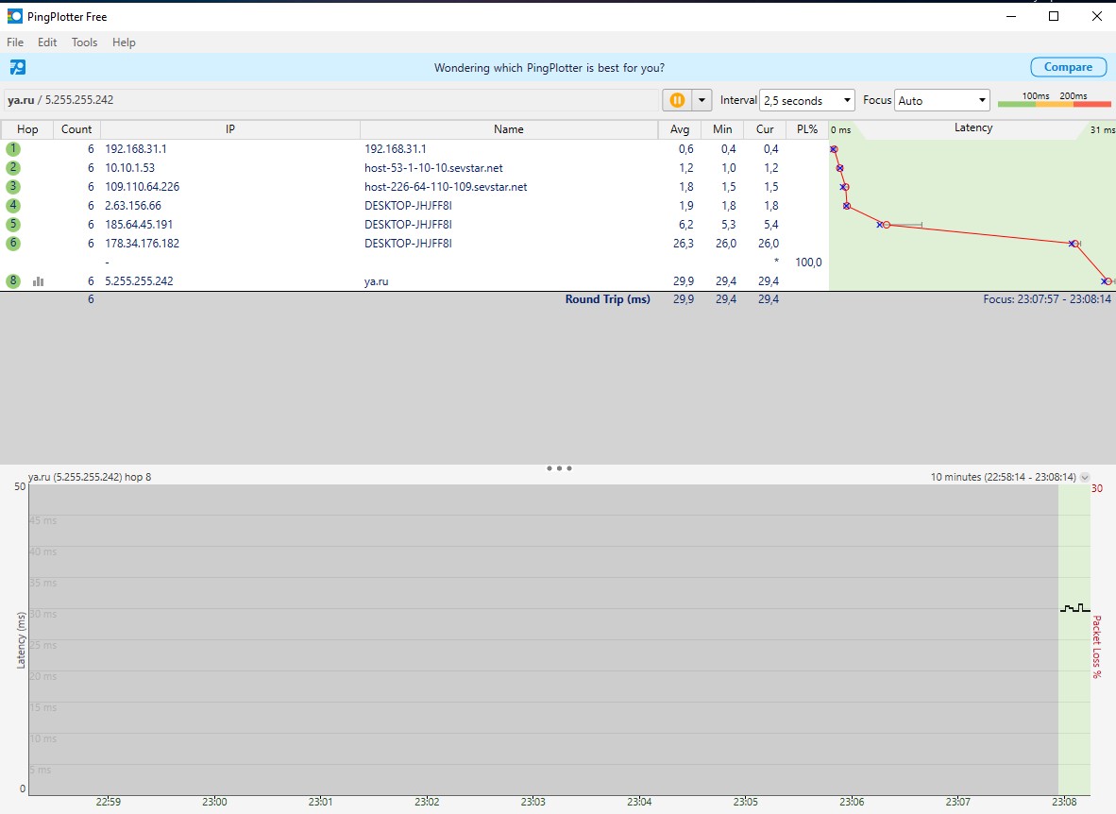Toggle the hop 8 timeline graph icon

click(x=39, y=281)
